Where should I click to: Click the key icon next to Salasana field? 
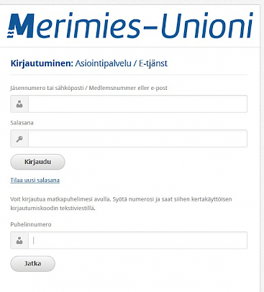[19, 139]
